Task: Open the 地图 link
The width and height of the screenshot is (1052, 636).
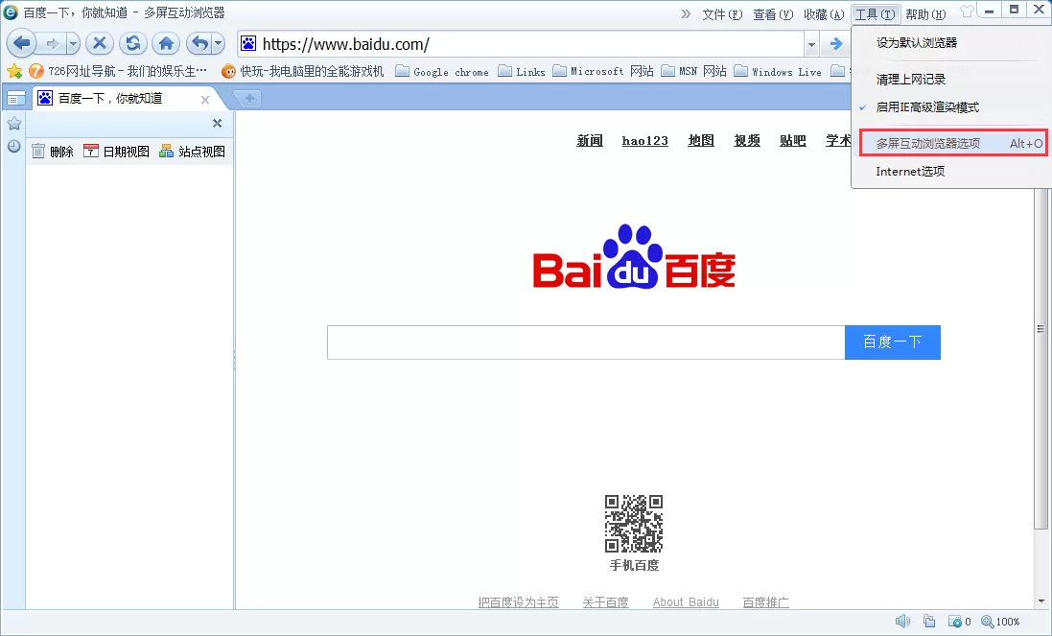Action: pyautogui.click(x=701, y=140)
